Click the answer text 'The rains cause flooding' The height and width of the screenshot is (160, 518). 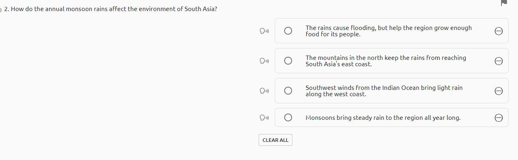388,31
